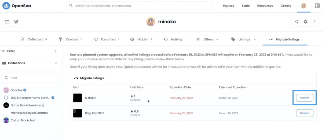
Task: Confirm migration for N #3196 listing
Action: pos(305,98)
